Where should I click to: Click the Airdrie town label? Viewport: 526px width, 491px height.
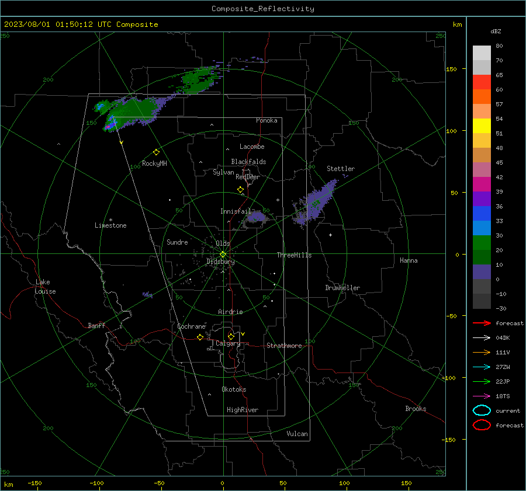(230, 312)
